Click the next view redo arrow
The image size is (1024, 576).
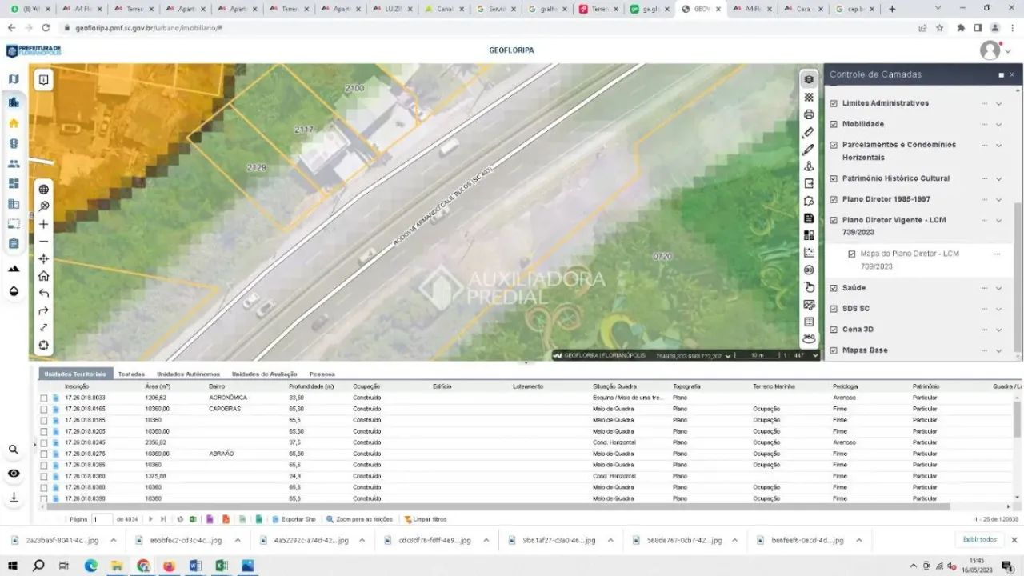[x=44, y=310]
